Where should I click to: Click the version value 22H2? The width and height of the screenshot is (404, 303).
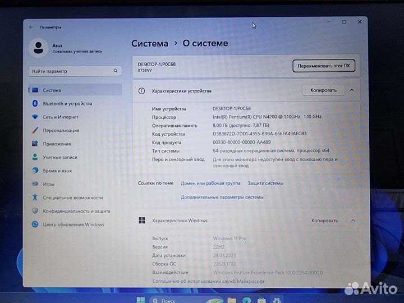[x=218, y=247]
